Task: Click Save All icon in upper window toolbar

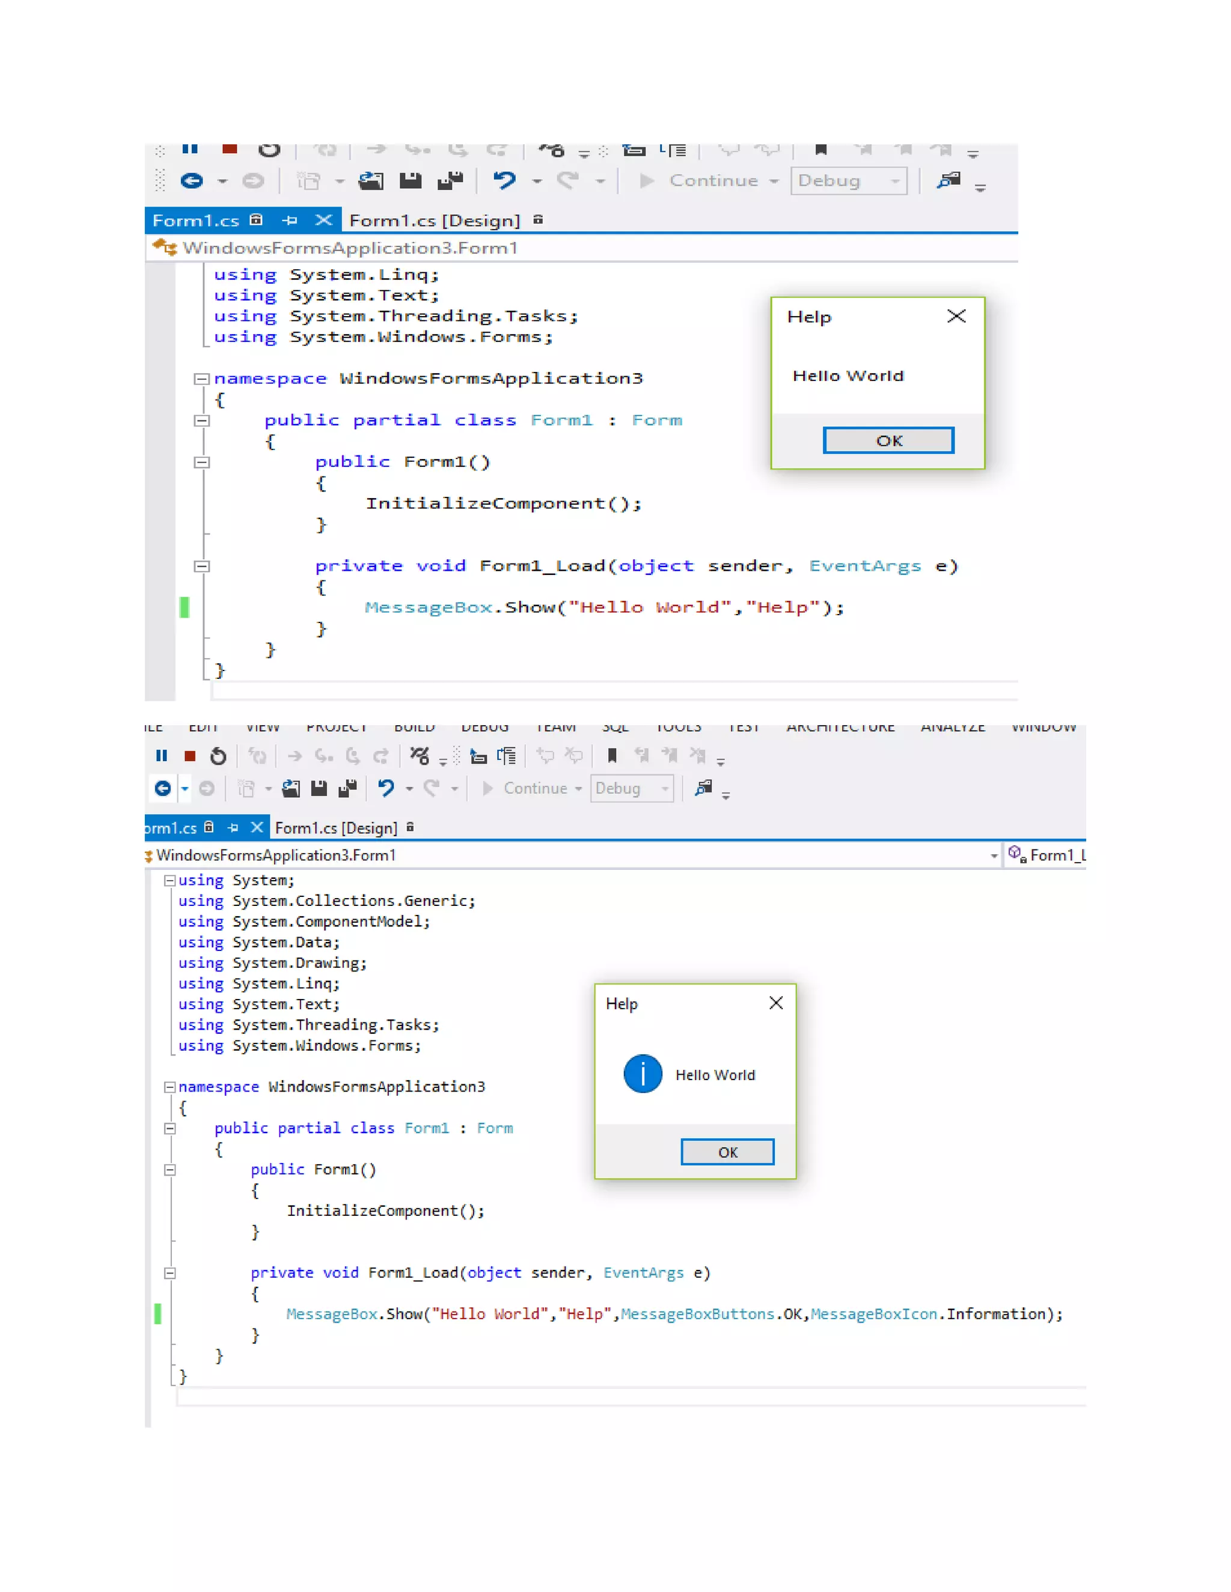Action: (x=450, y=180)
